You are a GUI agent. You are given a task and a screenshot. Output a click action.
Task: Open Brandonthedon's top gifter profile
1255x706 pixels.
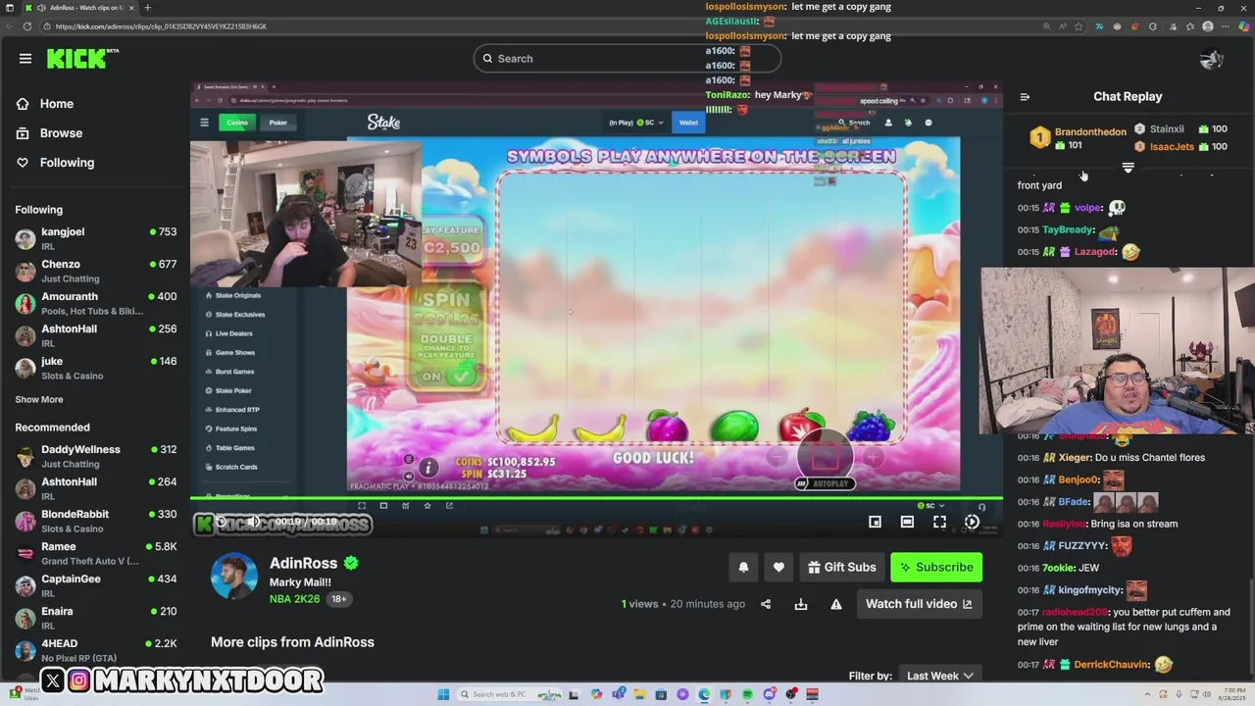click(1090, 132)
